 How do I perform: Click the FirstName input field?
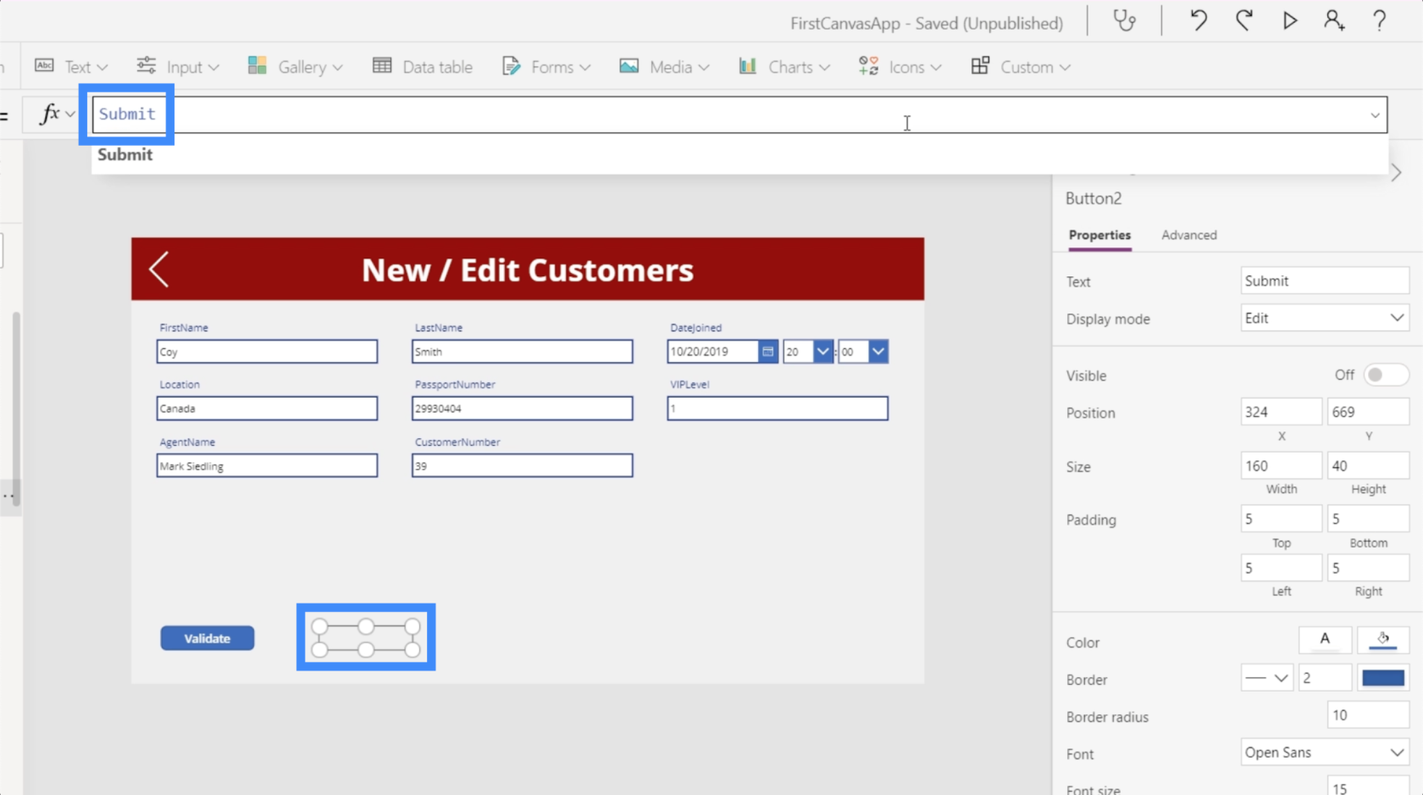click(x=267, y=352)
